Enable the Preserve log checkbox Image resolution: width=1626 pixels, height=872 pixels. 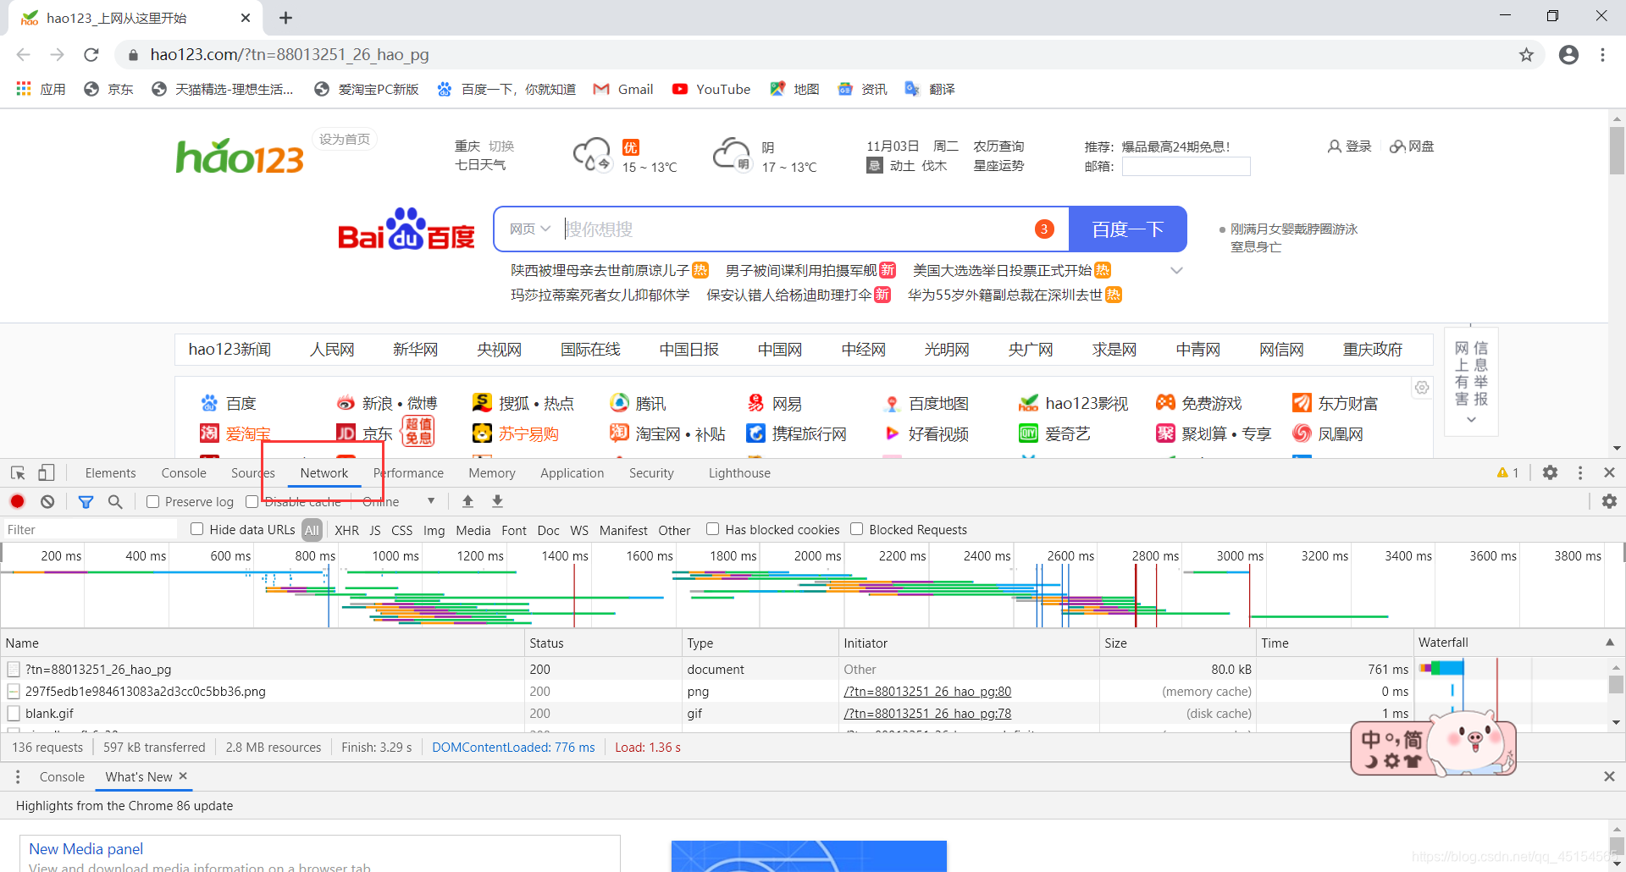coord(153,501)
